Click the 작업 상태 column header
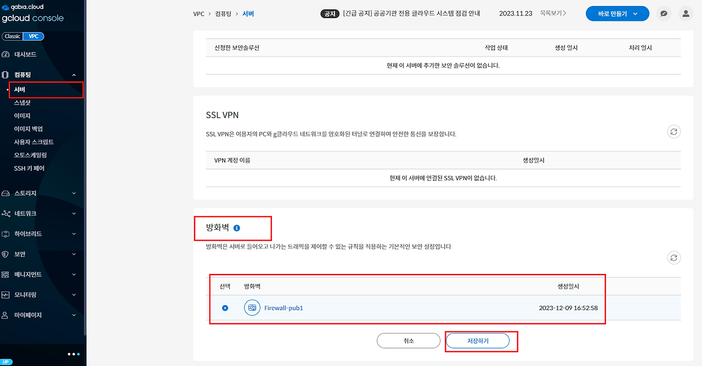The height and width of the screenshot is (366, 702). tap(496, 48)
